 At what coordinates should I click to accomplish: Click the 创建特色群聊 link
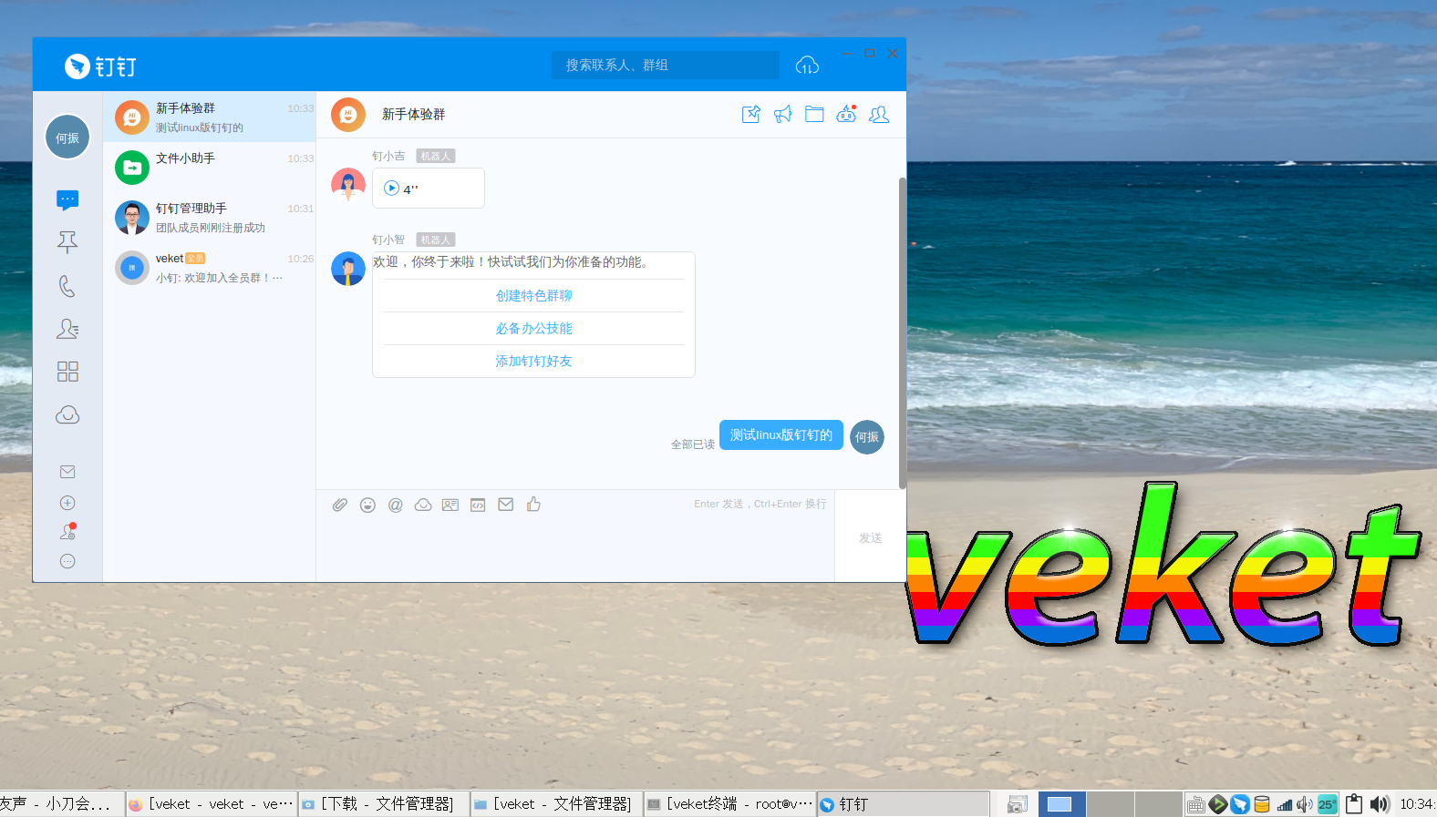(534, 296)
